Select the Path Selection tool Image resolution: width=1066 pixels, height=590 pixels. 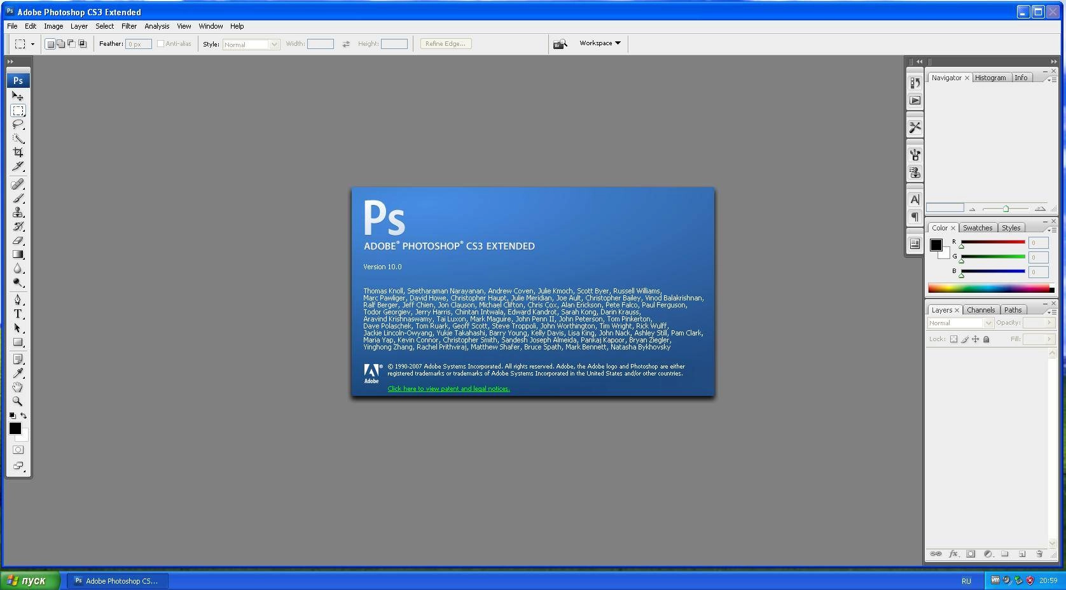18,328
